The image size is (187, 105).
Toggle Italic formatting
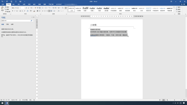tap(15, 11)
